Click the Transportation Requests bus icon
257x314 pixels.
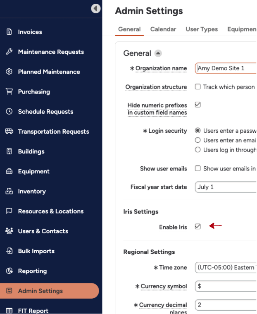(x=9, y=132)
